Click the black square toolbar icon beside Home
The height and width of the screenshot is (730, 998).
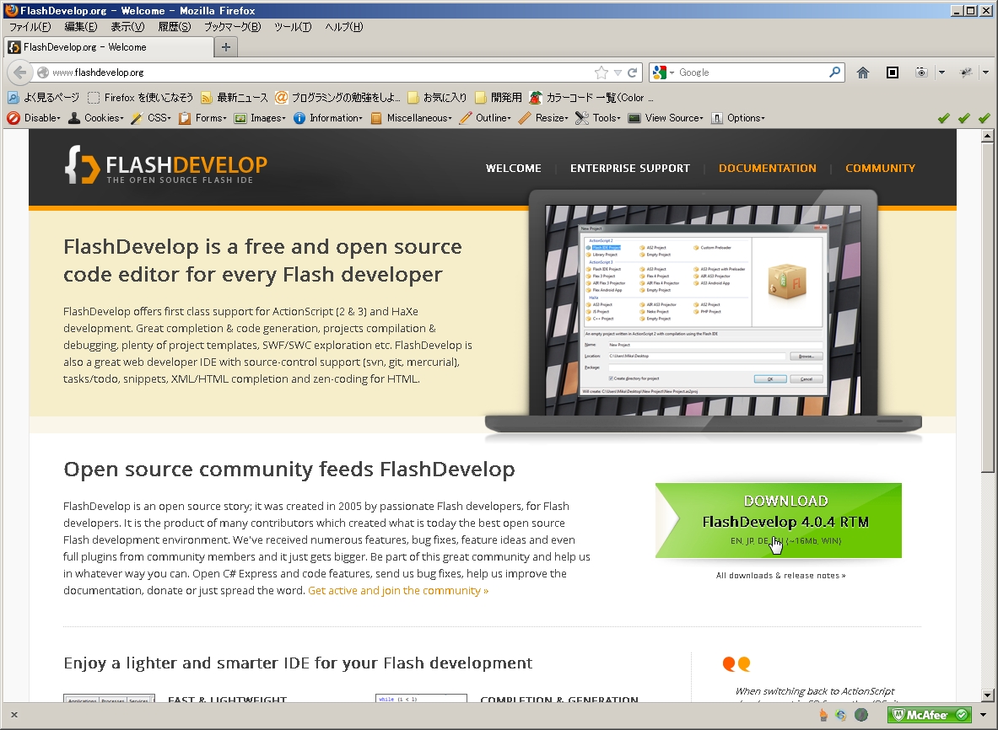(893, 72)
